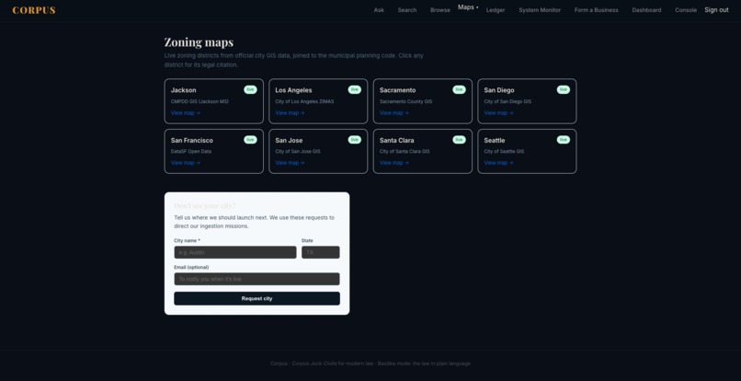Click the live badge on Santa Clara card
The image size is (741, 381).
coord(459,140)
